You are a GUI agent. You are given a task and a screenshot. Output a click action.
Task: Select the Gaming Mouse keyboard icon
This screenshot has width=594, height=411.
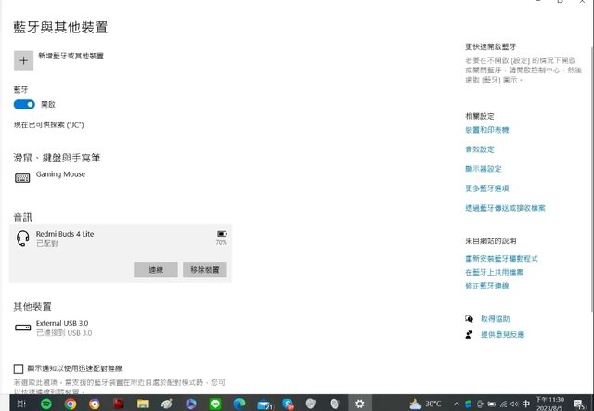click(x=22, y=177)
